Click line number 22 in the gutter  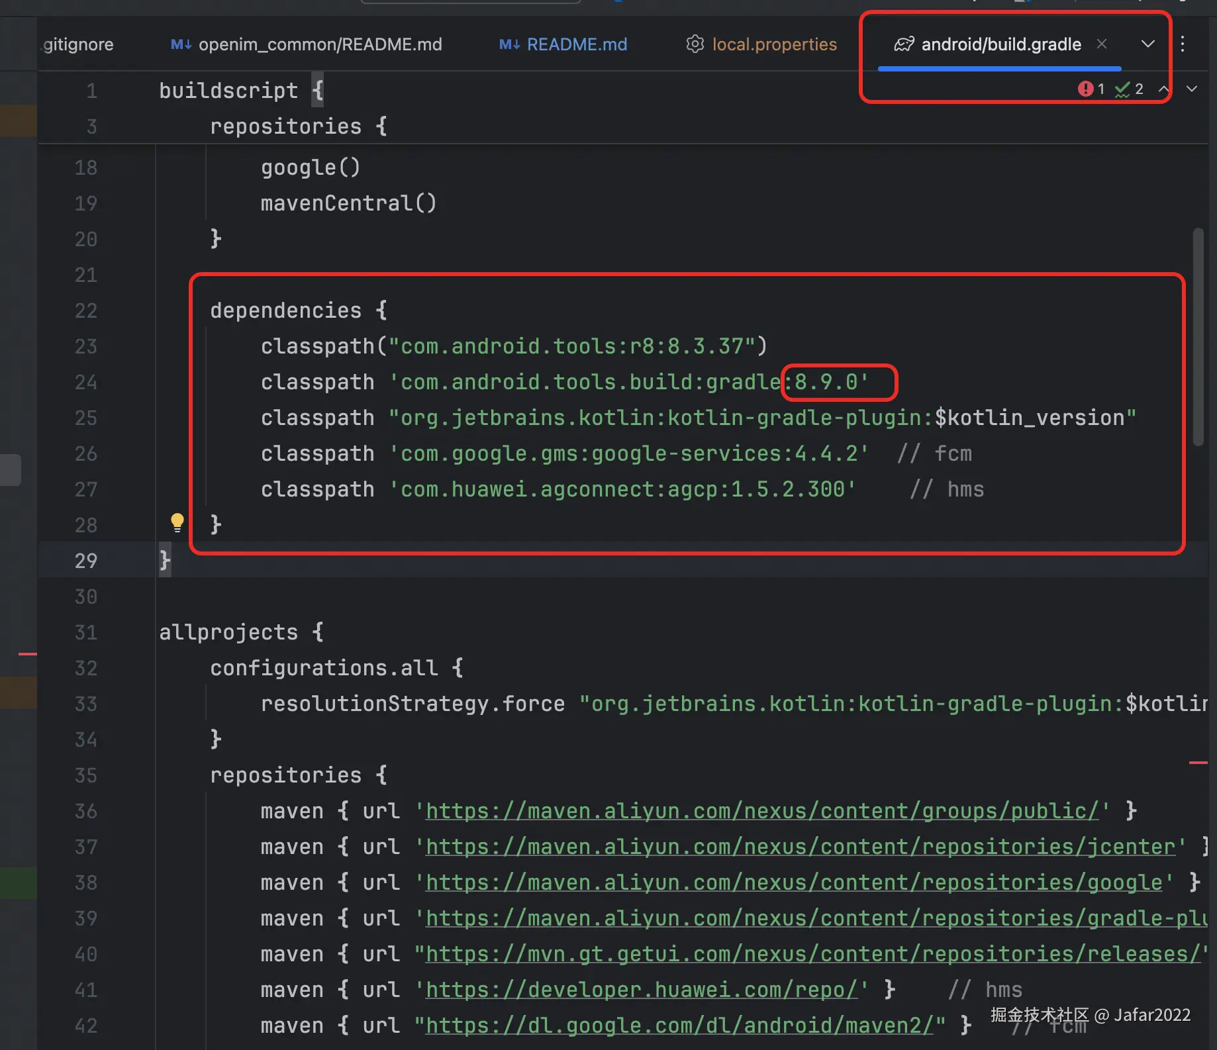click(86, 310)
